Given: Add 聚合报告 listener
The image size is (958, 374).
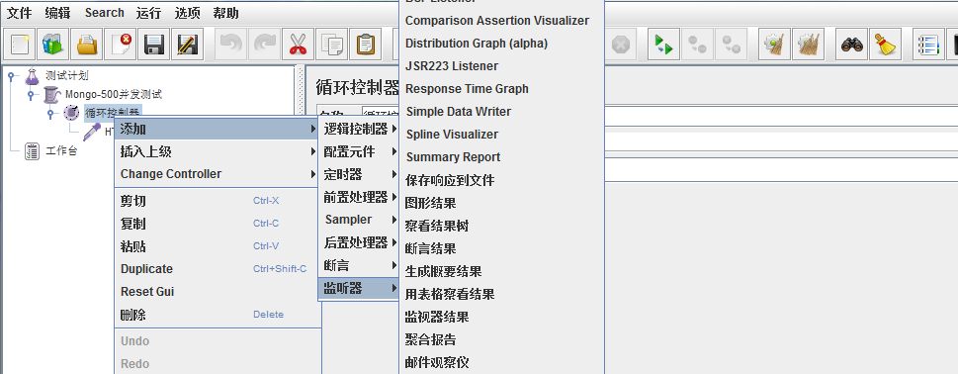Looking at the screenshot, I should point(501,339).
